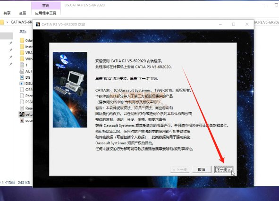
Task: Click the 243 KB status bar text
Action: point(24,183)
